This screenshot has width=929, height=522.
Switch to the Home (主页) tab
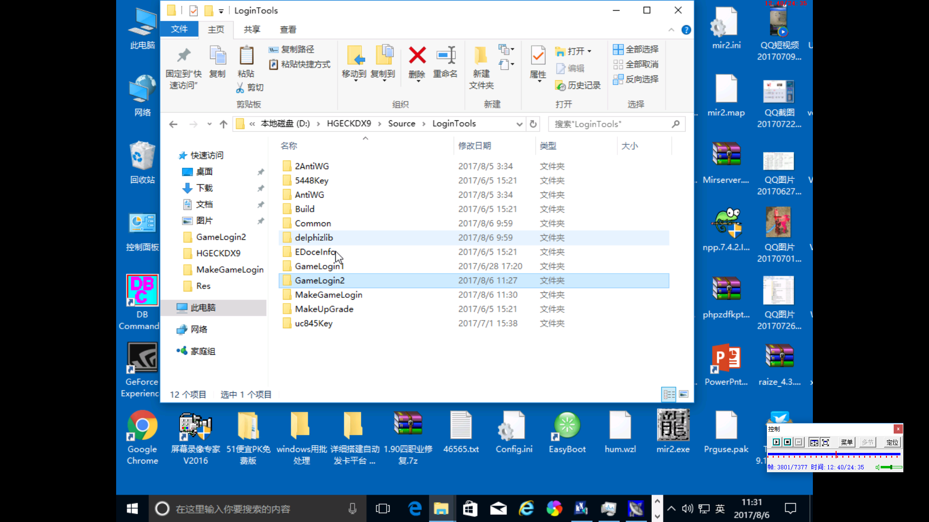tap(216, 29)
